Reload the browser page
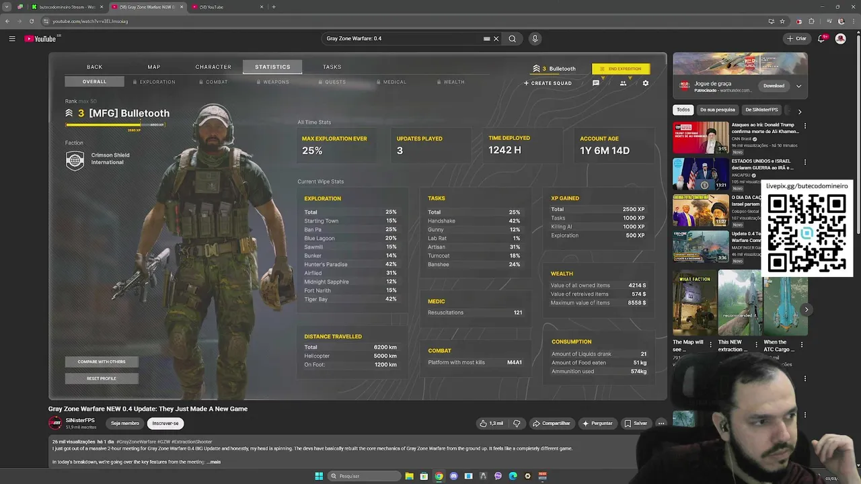This screenshot has height=484, width=861. coord(32,21)
